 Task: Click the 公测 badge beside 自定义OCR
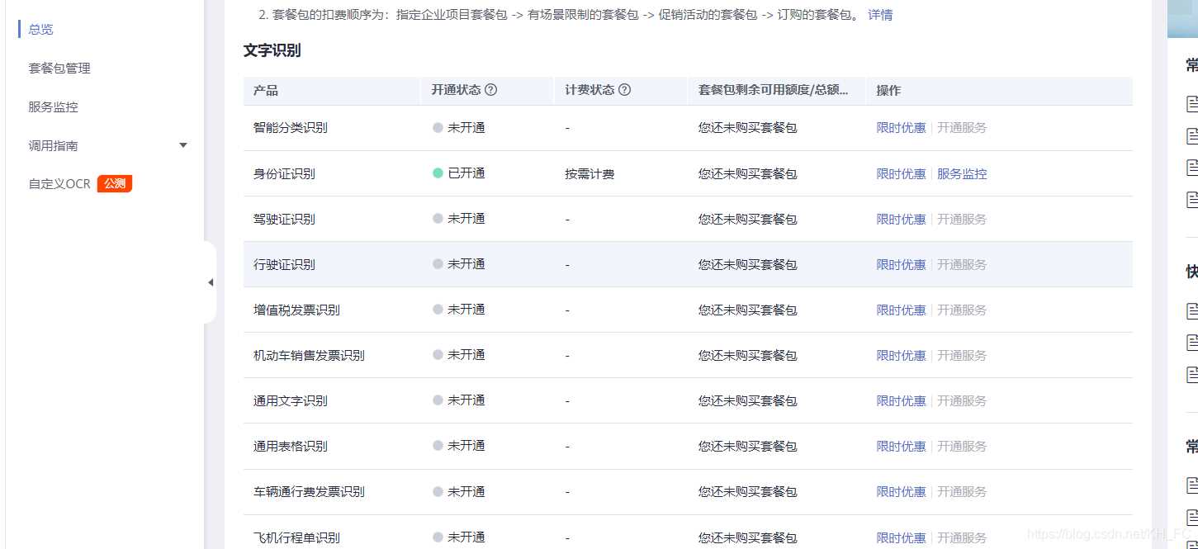114,183
